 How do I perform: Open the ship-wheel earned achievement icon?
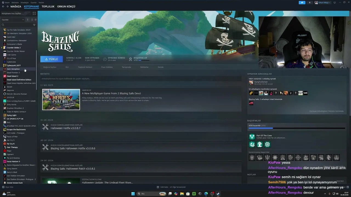click(x=267, y=144)
